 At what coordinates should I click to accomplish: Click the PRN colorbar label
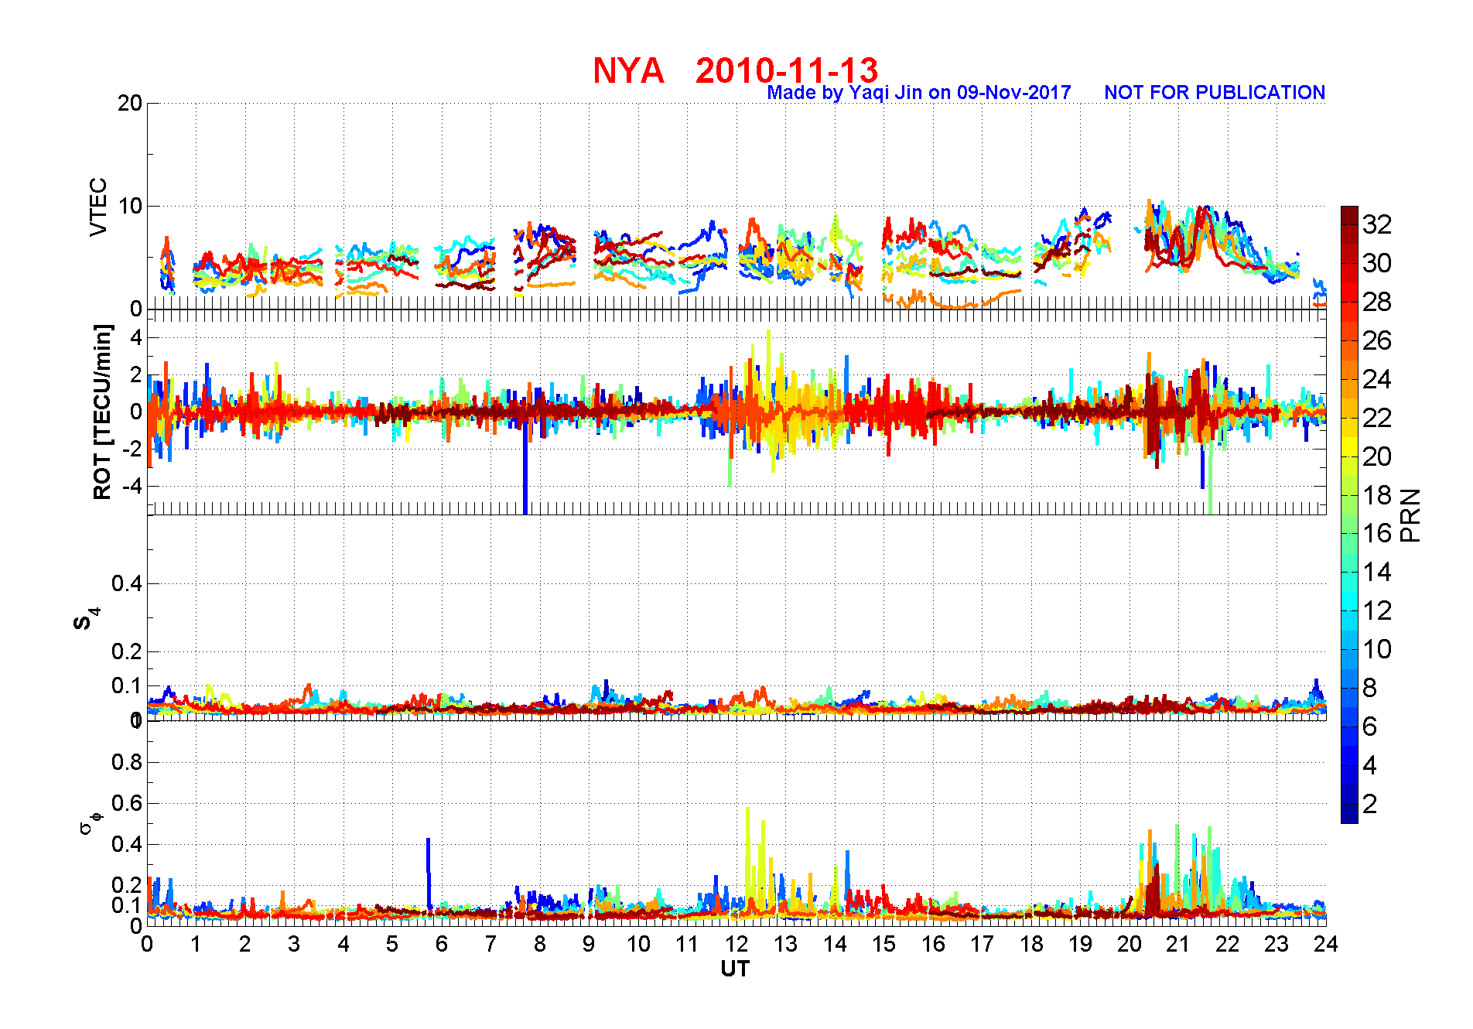click(x=1410, y=515)
